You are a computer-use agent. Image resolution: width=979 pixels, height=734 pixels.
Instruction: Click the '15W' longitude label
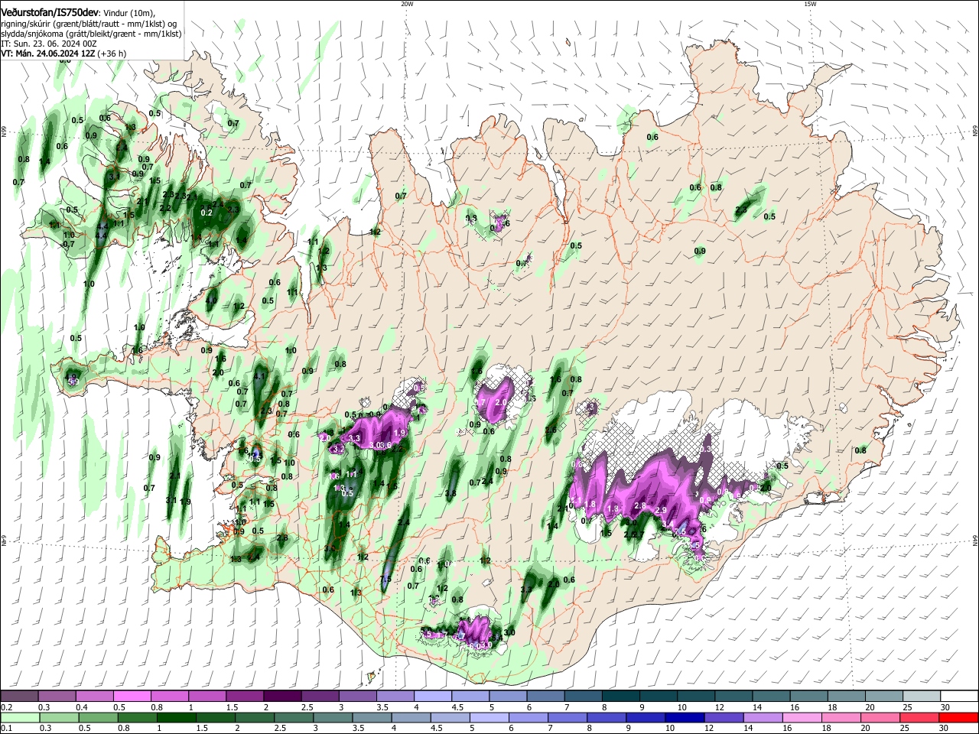[810, 4]
